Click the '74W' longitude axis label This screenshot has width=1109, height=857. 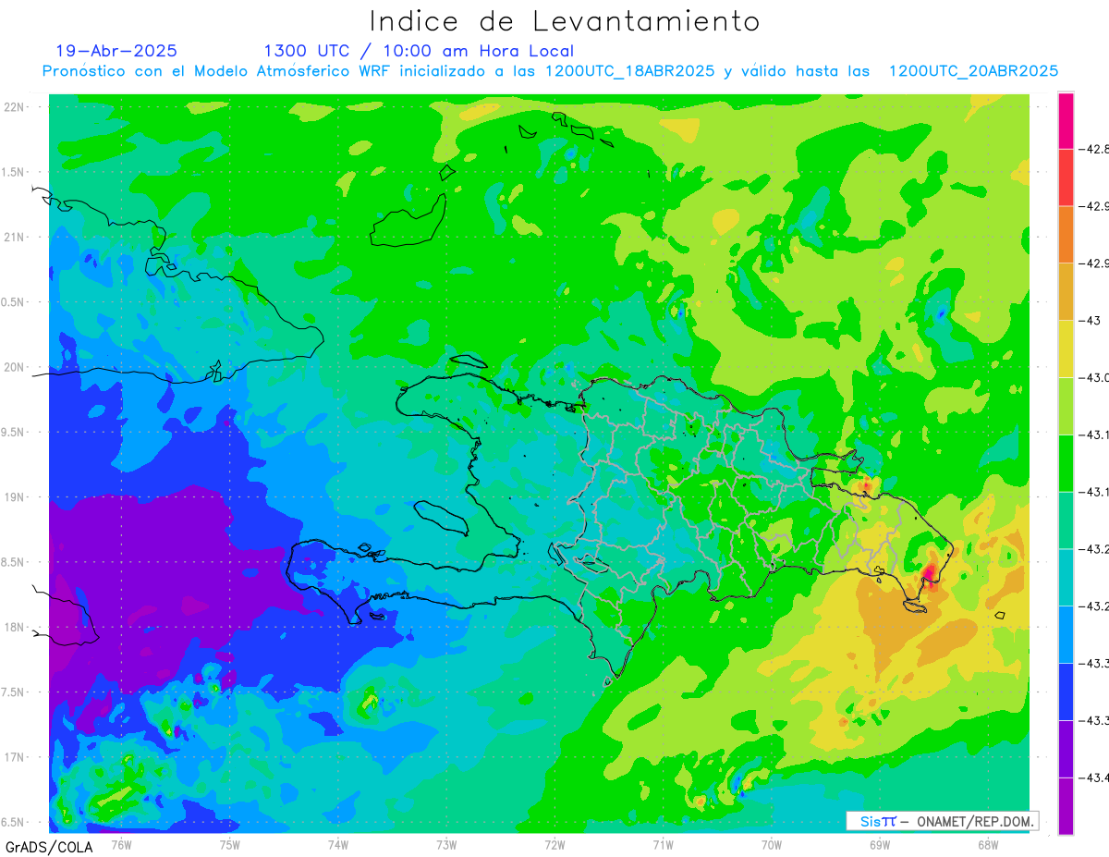pos(337,844)
